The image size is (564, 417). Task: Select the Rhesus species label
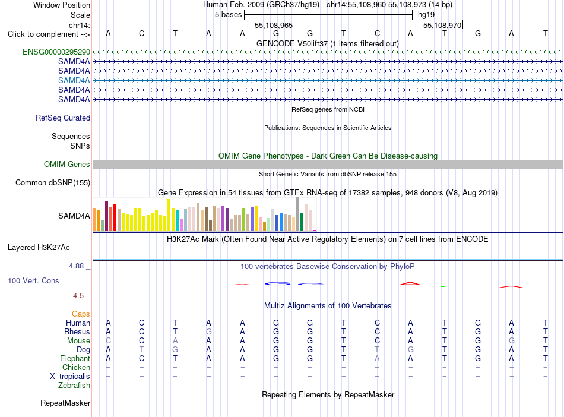point(77,331)
